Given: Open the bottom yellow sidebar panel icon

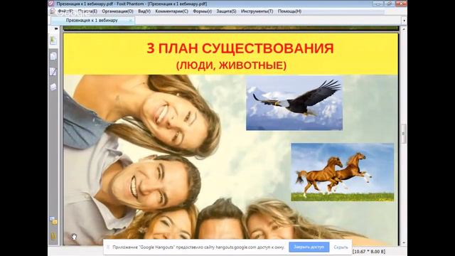Looking at the screenshot, I should click(53, 236).
